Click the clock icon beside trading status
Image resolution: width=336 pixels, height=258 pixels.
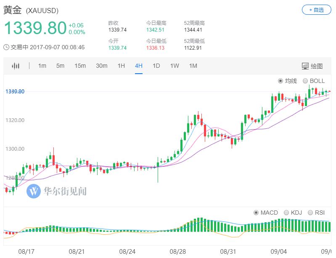click(6, 47)
